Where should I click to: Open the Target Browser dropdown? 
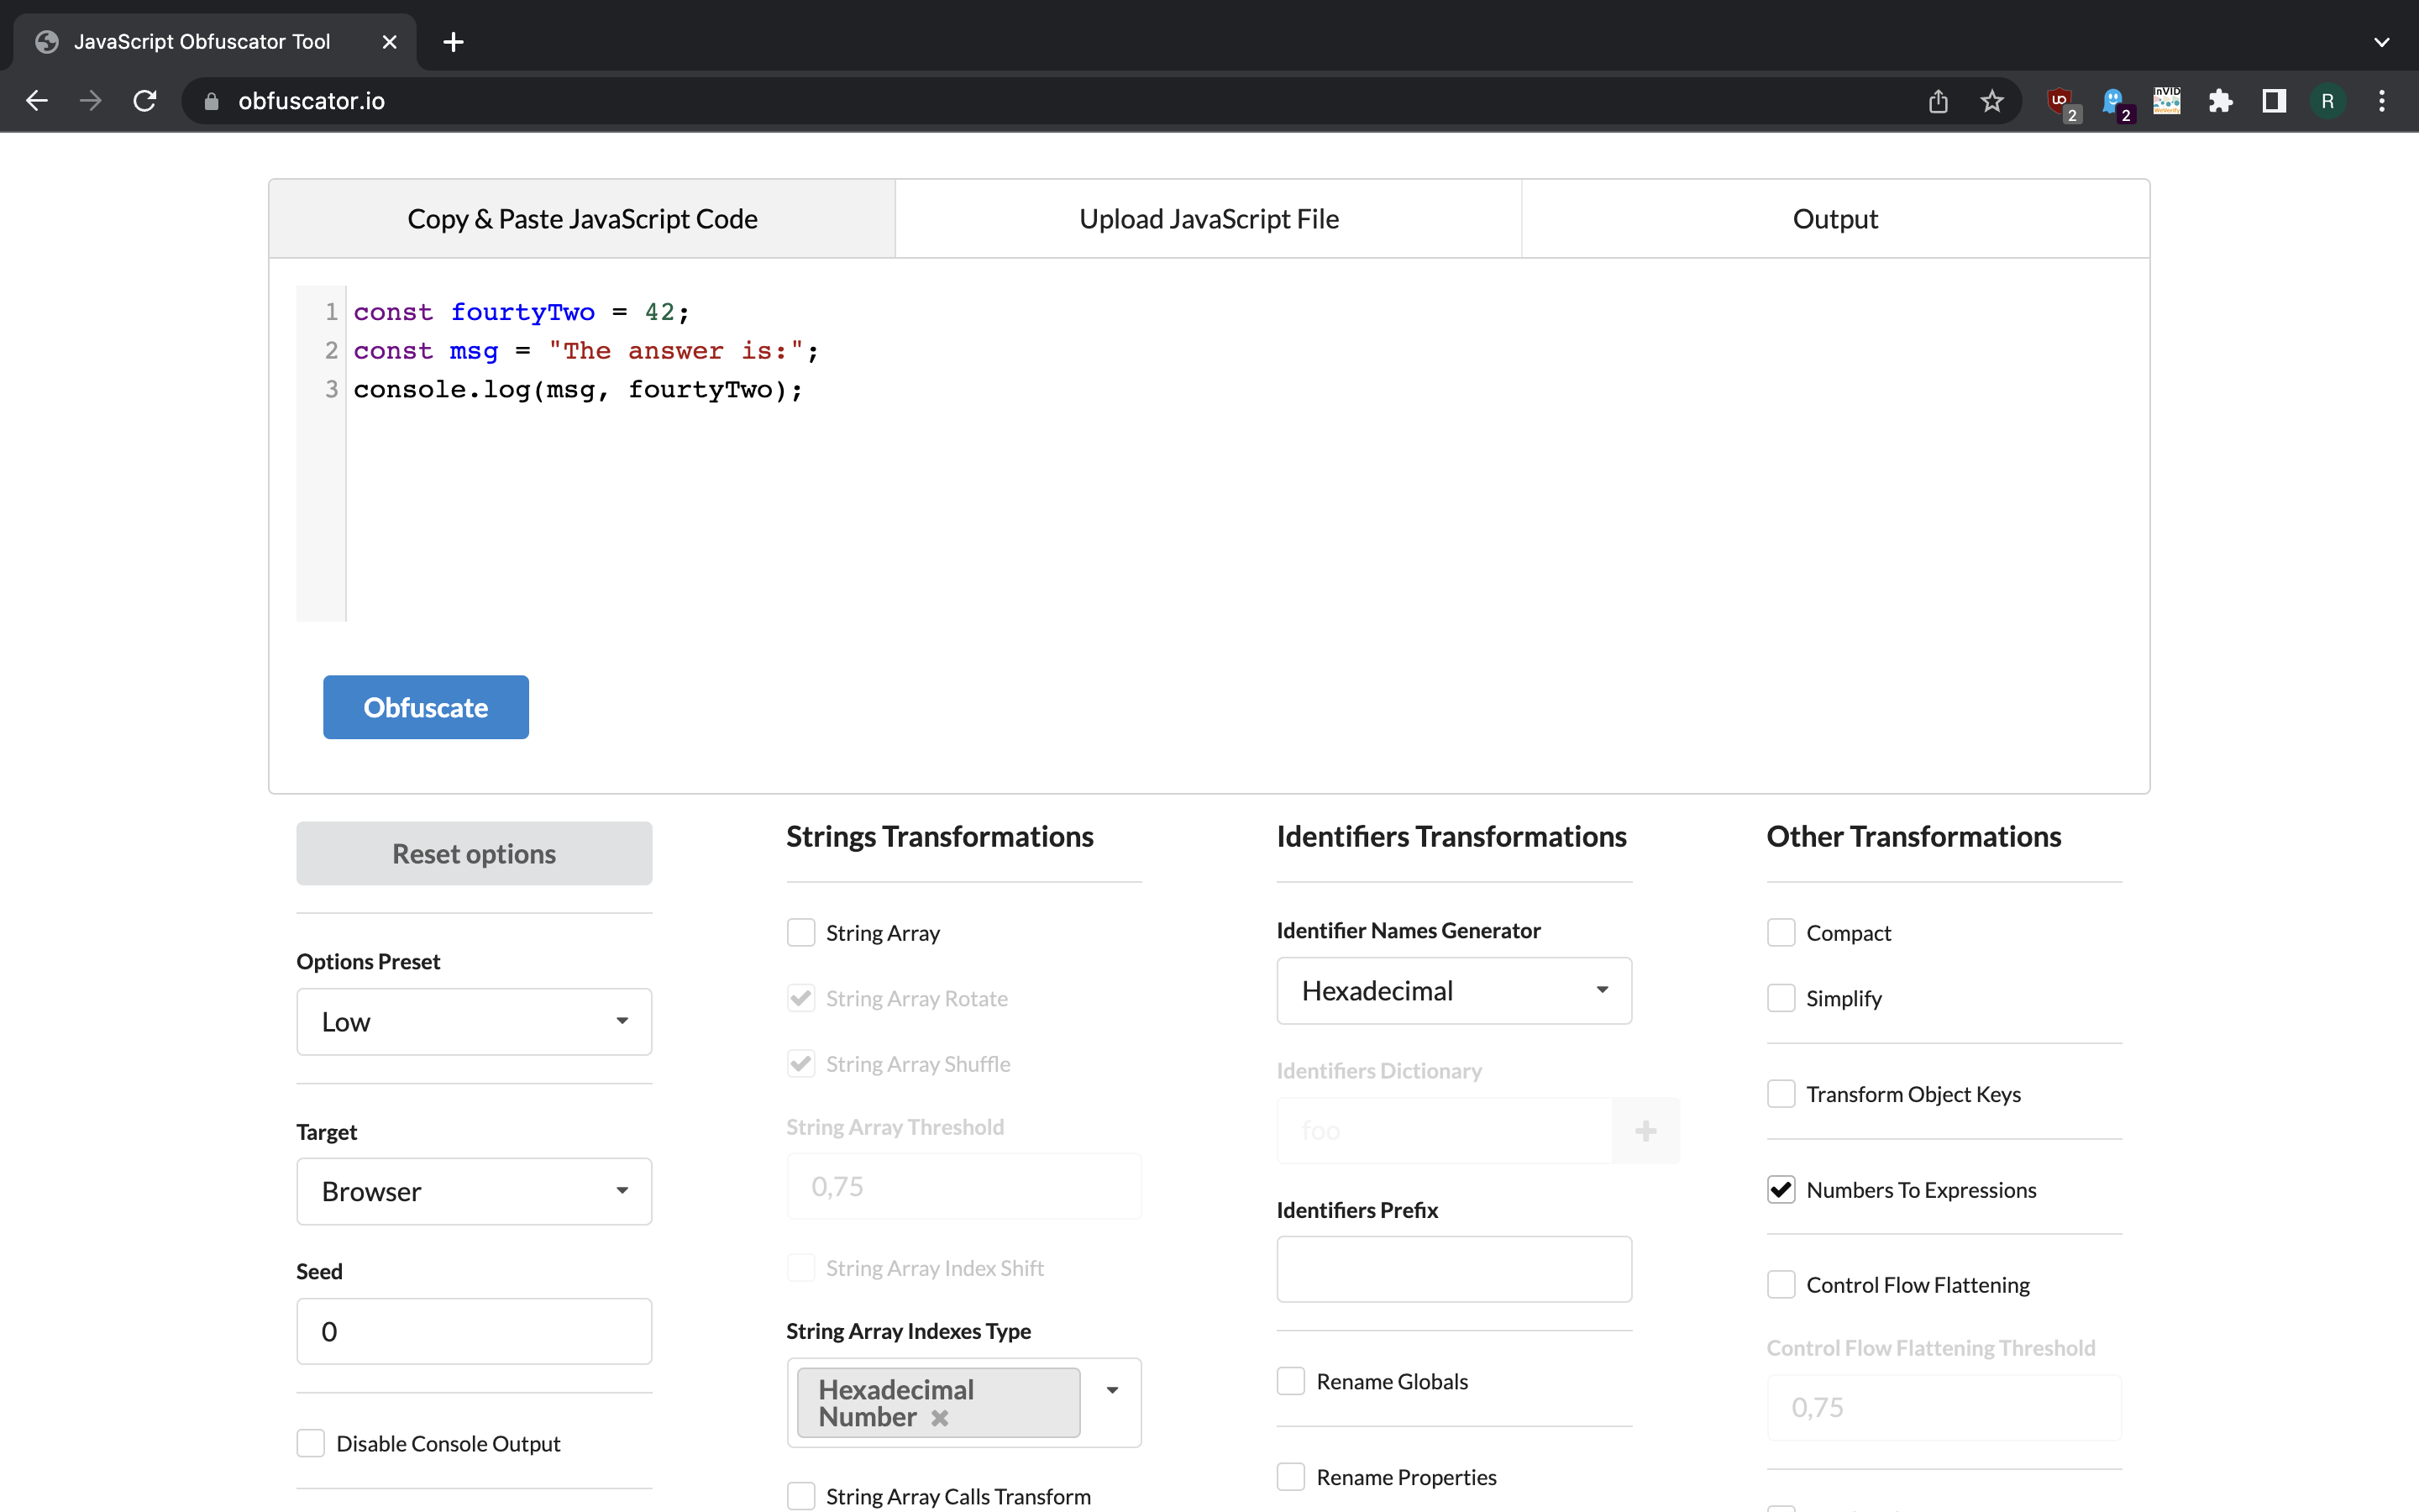474,1192
